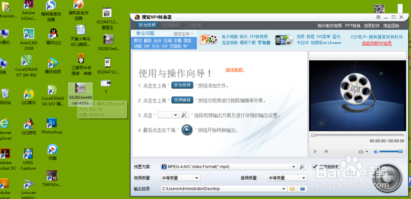Click the wrench icon beside 预置方案
This screenshot has height=199, width=411.
pyautogui.click(x=302, y=166)
